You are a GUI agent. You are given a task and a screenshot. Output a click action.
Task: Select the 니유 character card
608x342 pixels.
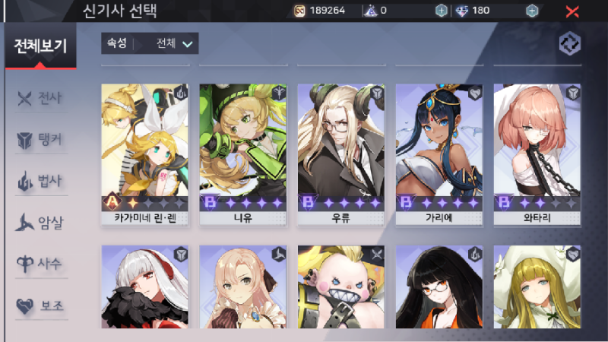(242, 154)
